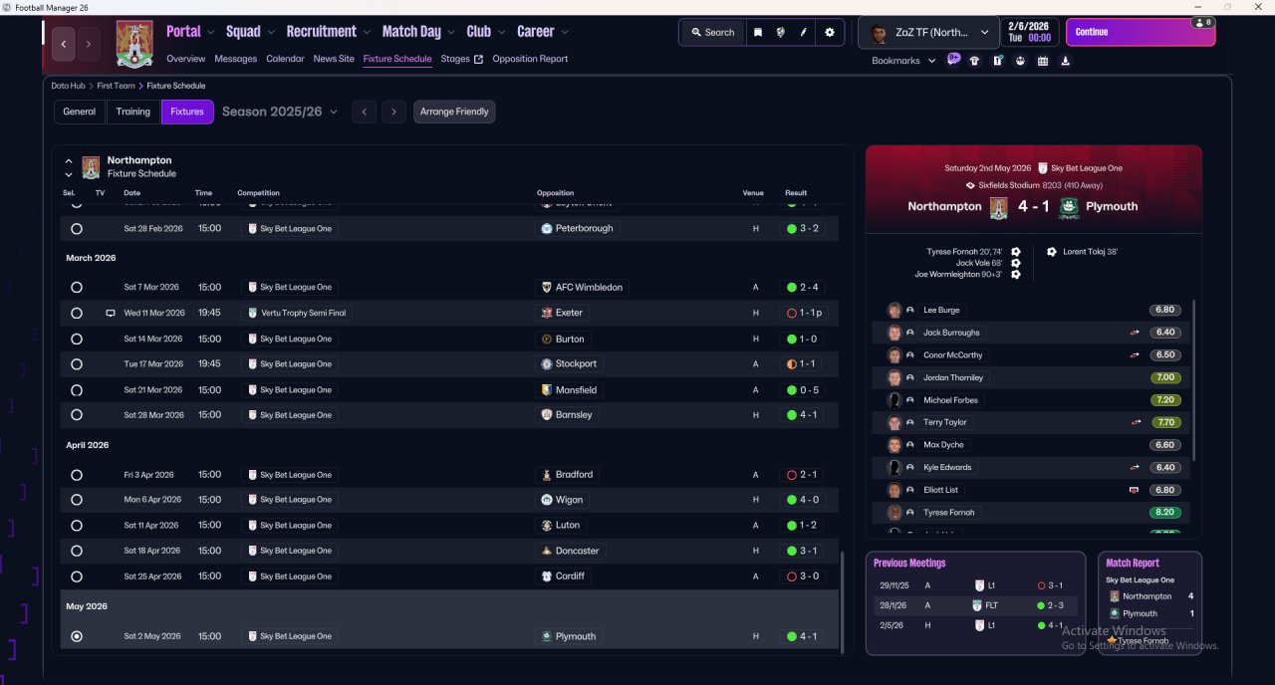Image resolution: width=1275 pixels, height=685 pixels.
Task: Click the Arrange Friendly button
Action: point(454,112)
